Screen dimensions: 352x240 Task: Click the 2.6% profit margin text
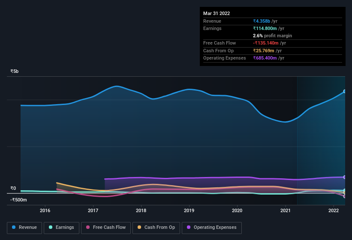pyautogui.click(x=273, y=36)
